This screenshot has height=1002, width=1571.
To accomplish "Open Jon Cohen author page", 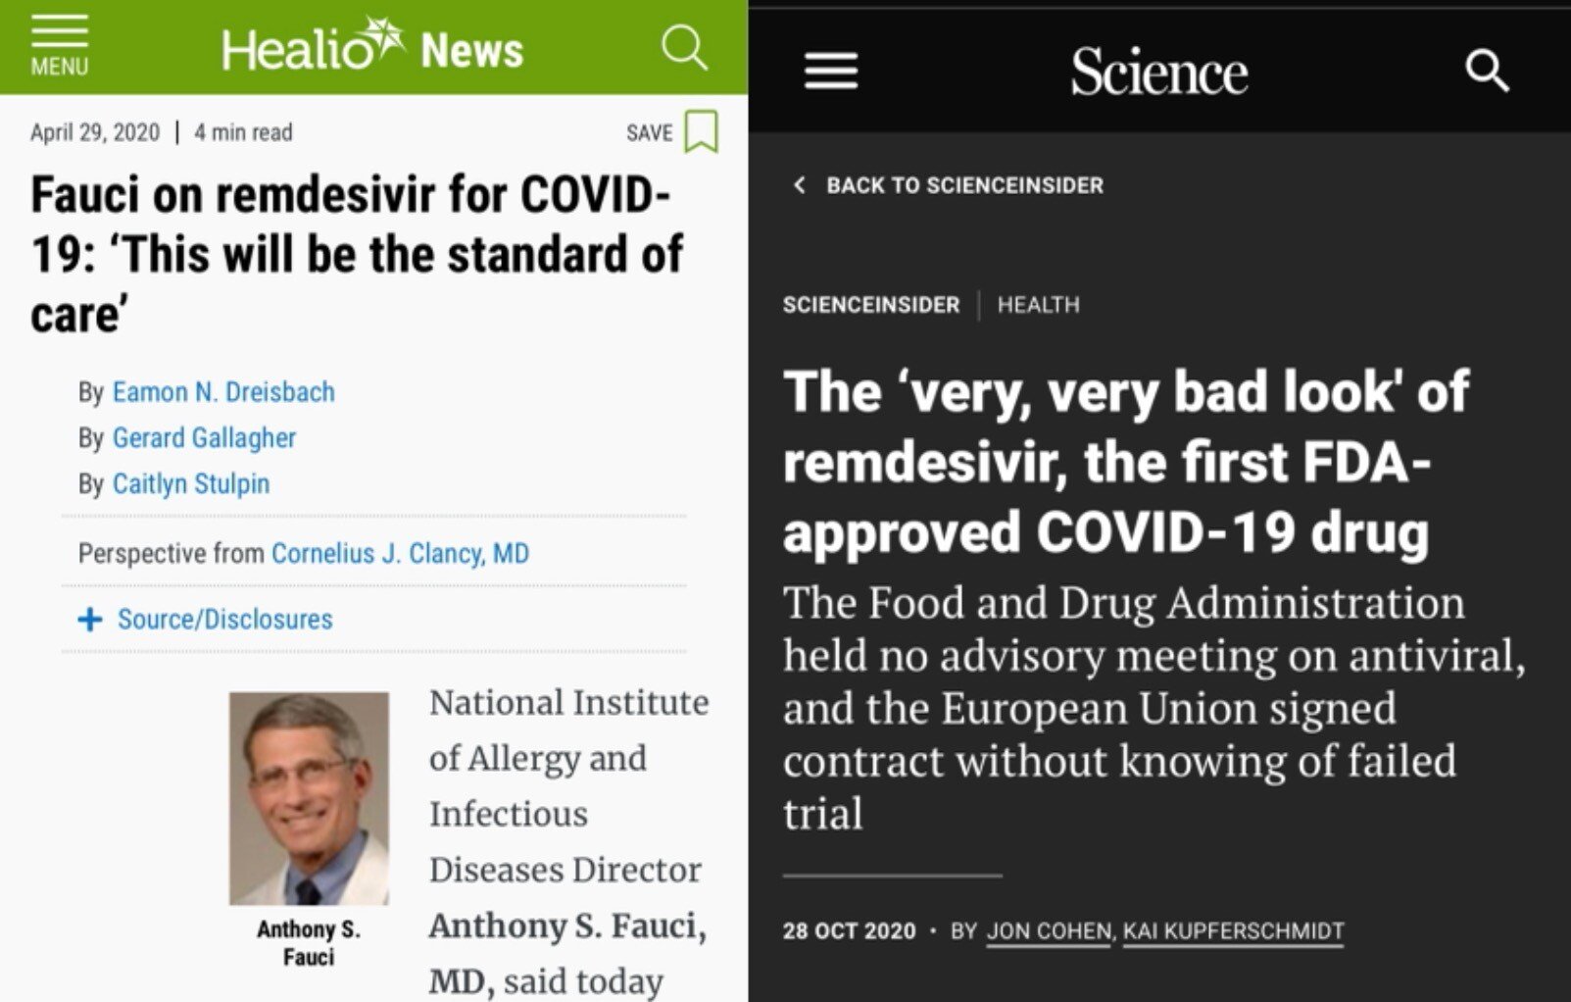I will click(1049, 930).
